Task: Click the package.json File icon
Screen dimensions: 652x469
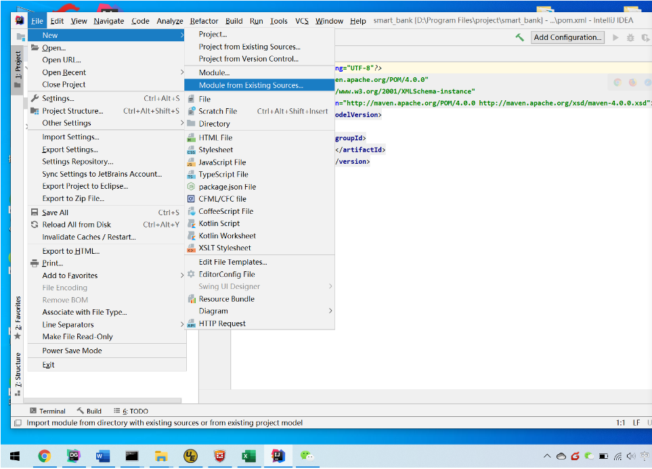Action: (x=192, y=187)
